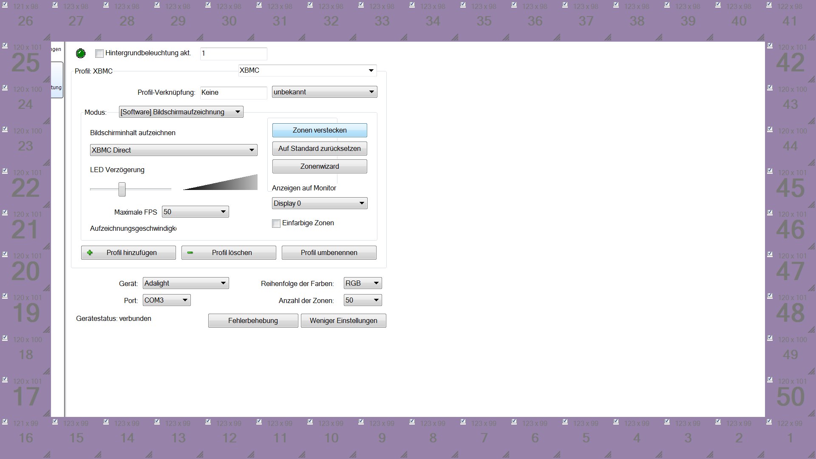Click the Aufzeichnungsgeschwindigk label
The height and width of the screenshot is (459, 816).
tap(133, 228)
